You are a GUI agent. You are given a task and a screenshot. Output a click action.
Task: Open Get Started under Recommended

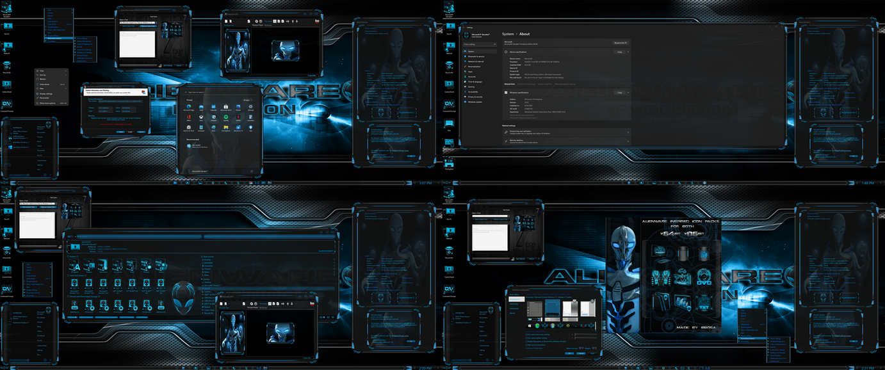pos(197,146)
